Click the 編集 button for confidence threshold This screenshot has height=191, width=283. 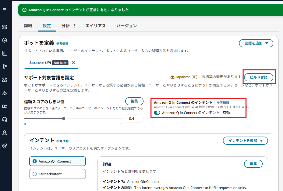(134, 101)
